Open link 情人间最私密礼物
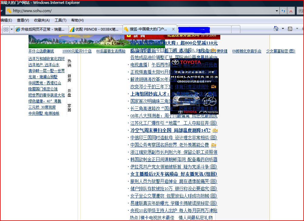304x221 pixels. click(195, 218)
